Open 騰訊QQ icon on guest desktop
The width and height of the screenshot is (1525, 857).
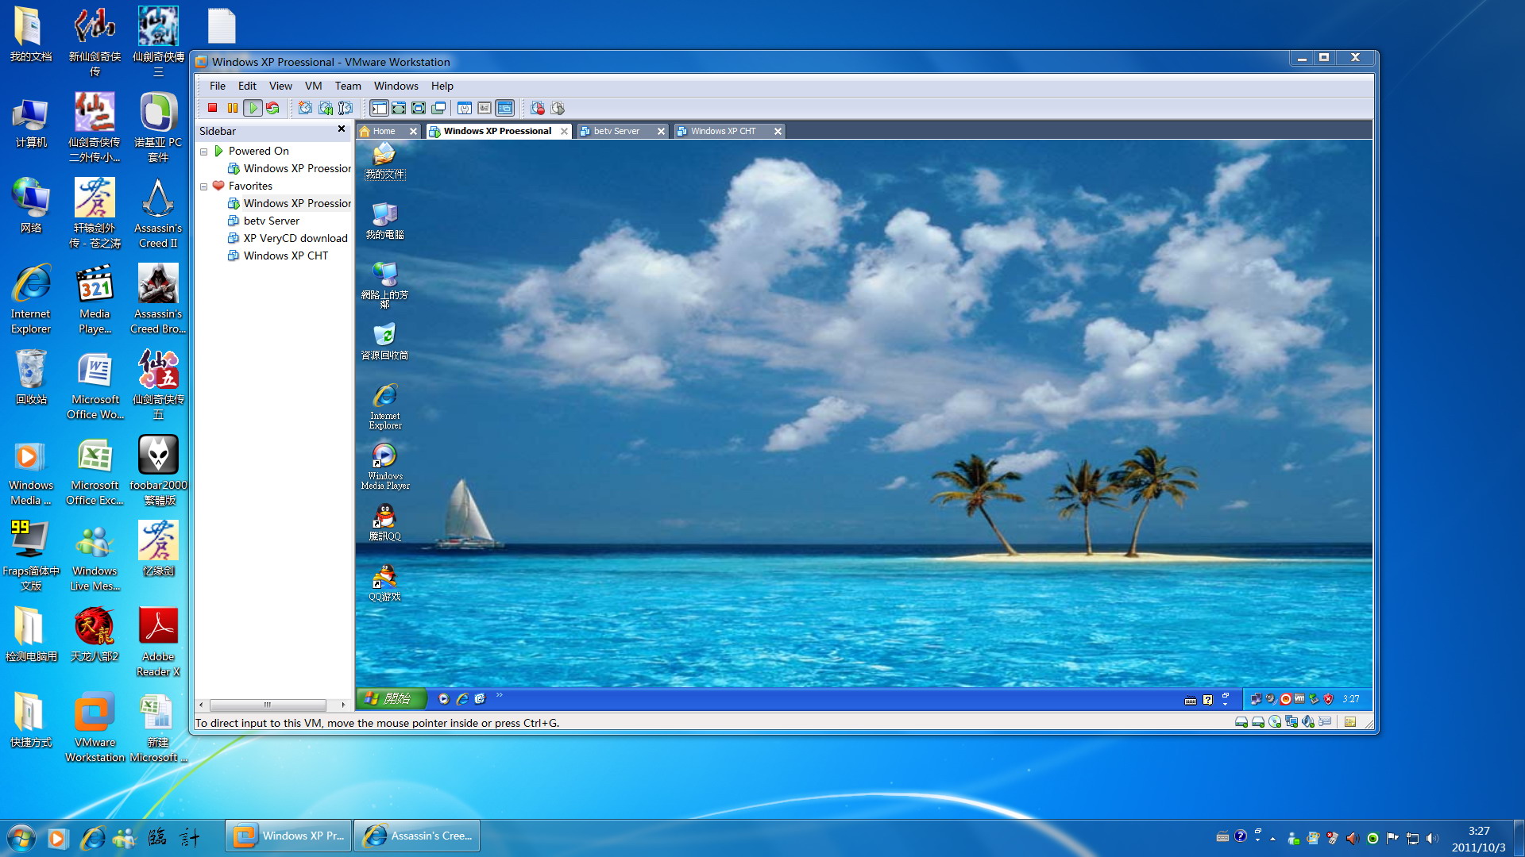pyautogui.click(x=385, y=522)
